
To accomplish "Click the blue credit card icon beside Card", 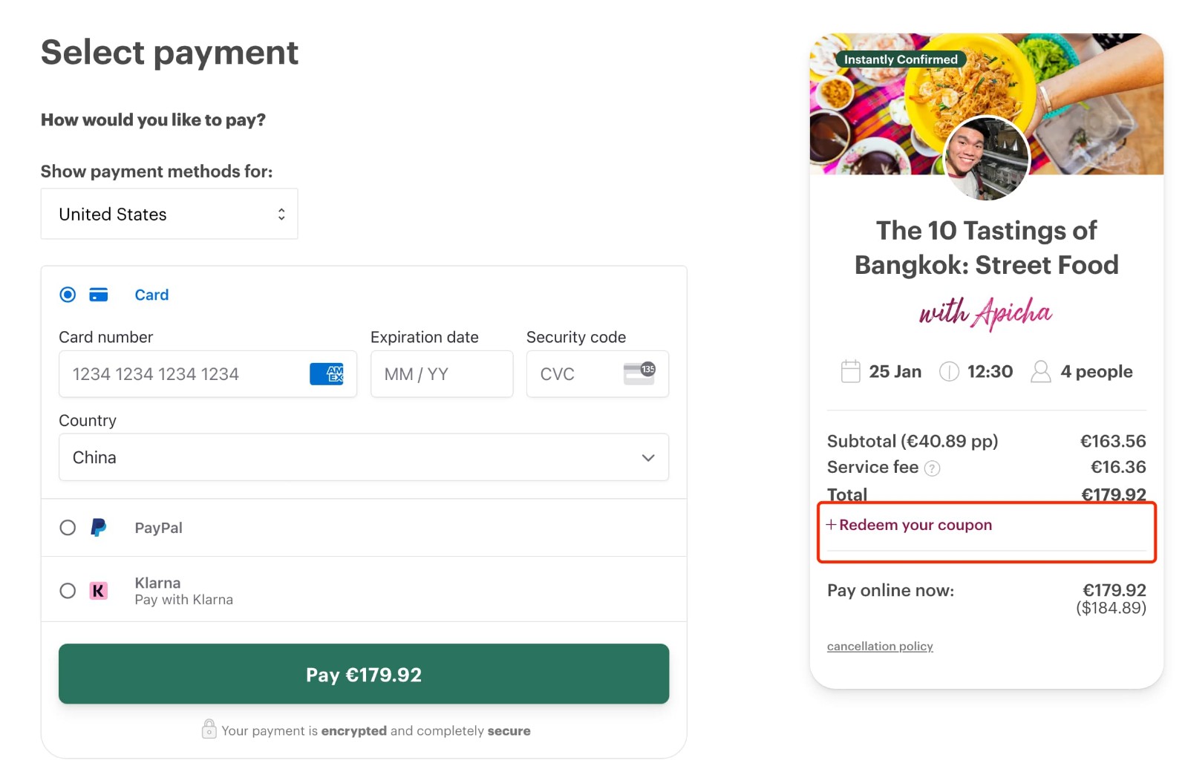I will 99,294.
